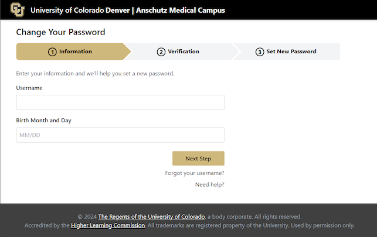The height and width of the screenshot is (237, 377).
Task: Focus the Username text field
Action: 120,102
